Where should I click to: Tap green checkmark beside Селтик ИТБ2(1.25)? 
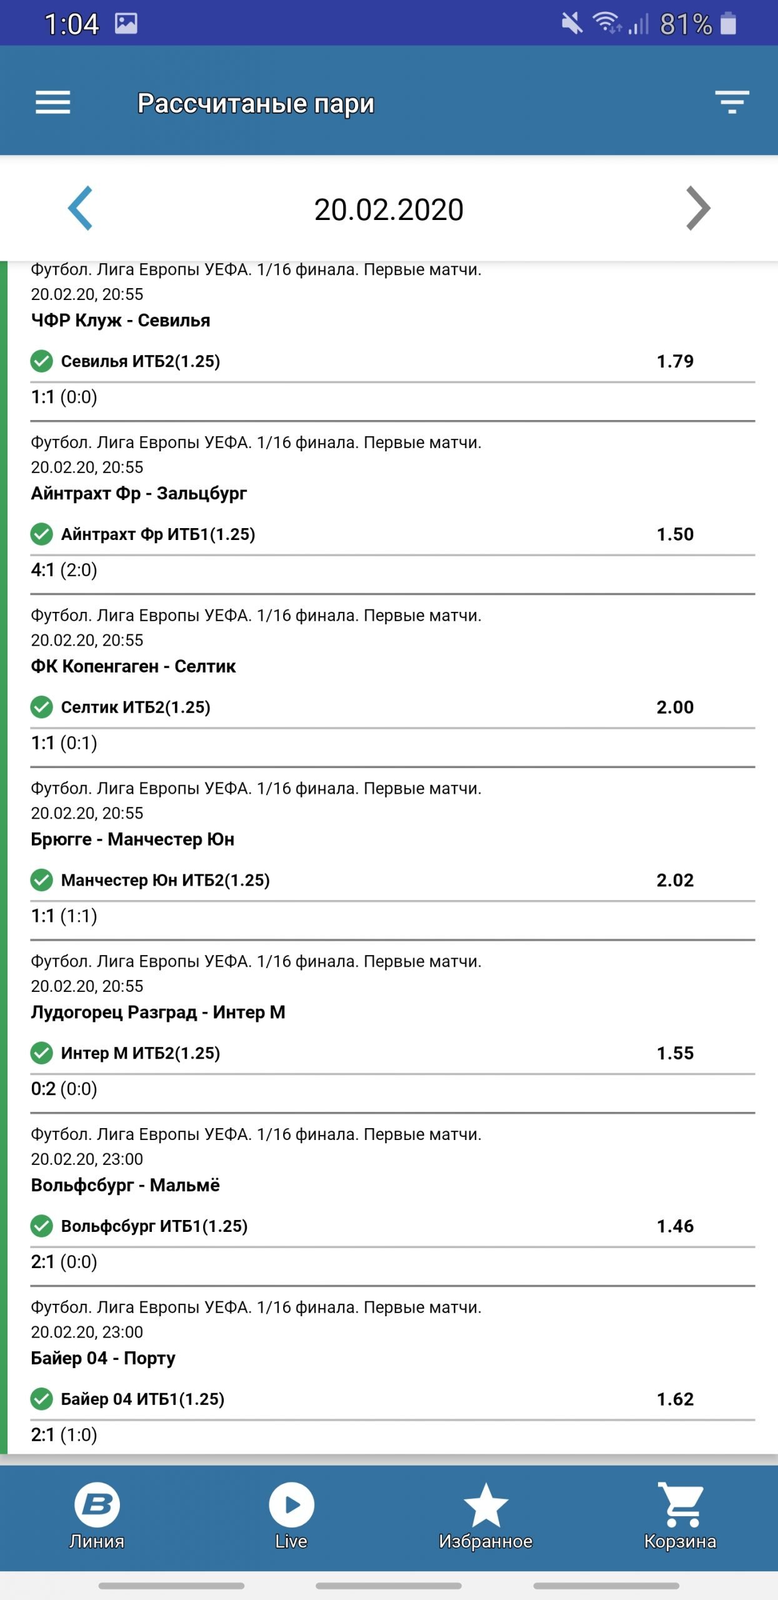point(42,707)
